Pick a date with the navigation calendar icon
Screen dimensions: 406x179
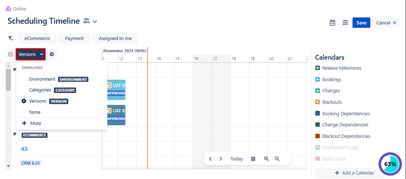pyautogui.click(x=253, y=159)
